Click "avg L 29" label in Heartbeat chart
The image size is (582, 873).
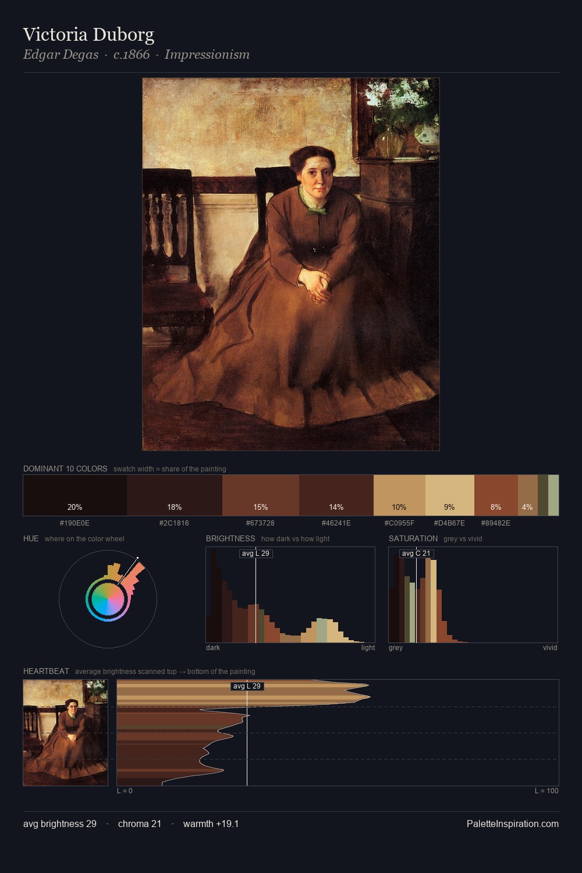click(247, 686)
